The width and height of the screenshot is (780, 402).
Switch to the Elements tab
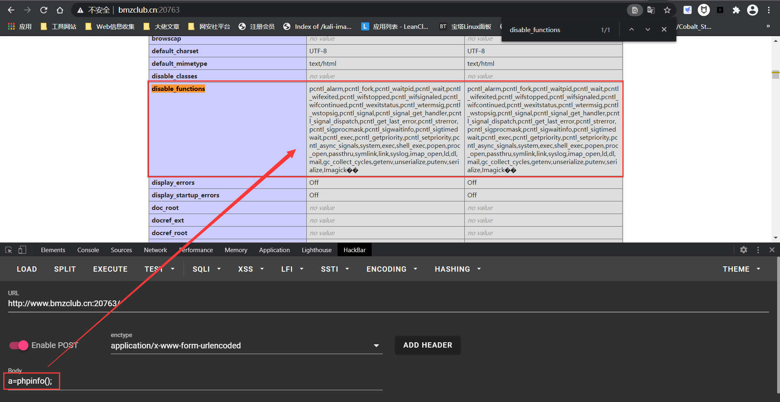53,250
